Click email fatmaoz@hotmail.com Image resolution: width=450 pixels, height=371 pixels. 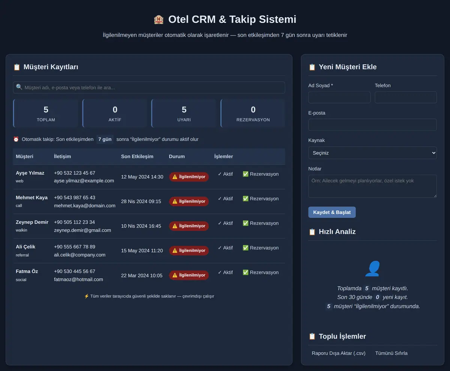pyautogui.click(x=78, y=280)
